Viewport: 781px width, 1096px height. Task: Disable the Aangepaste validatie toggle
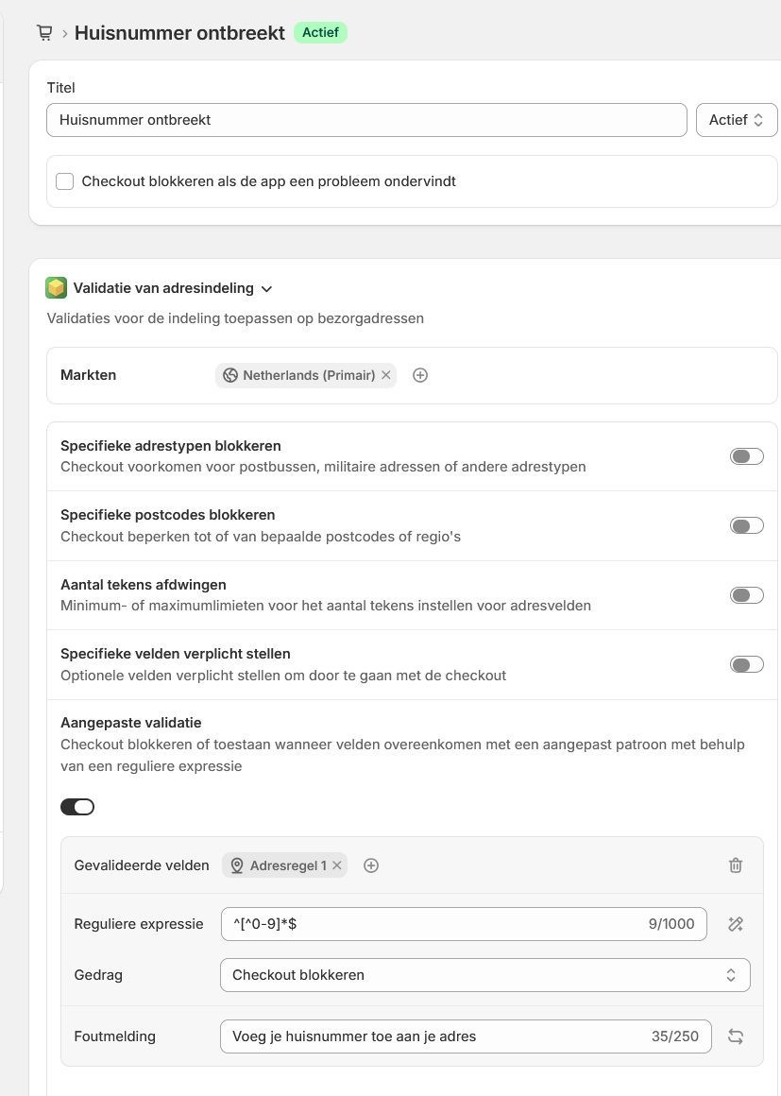click(77, 807)
